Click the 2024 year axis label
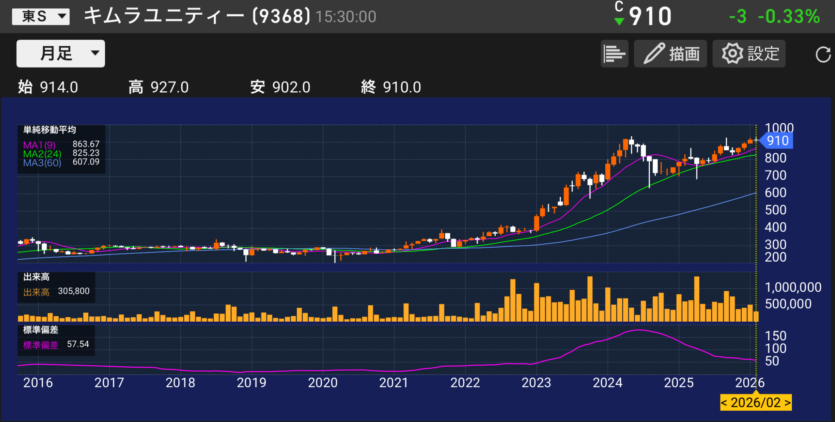This screenshot has height=422, width=835. (x=607, y=383)
